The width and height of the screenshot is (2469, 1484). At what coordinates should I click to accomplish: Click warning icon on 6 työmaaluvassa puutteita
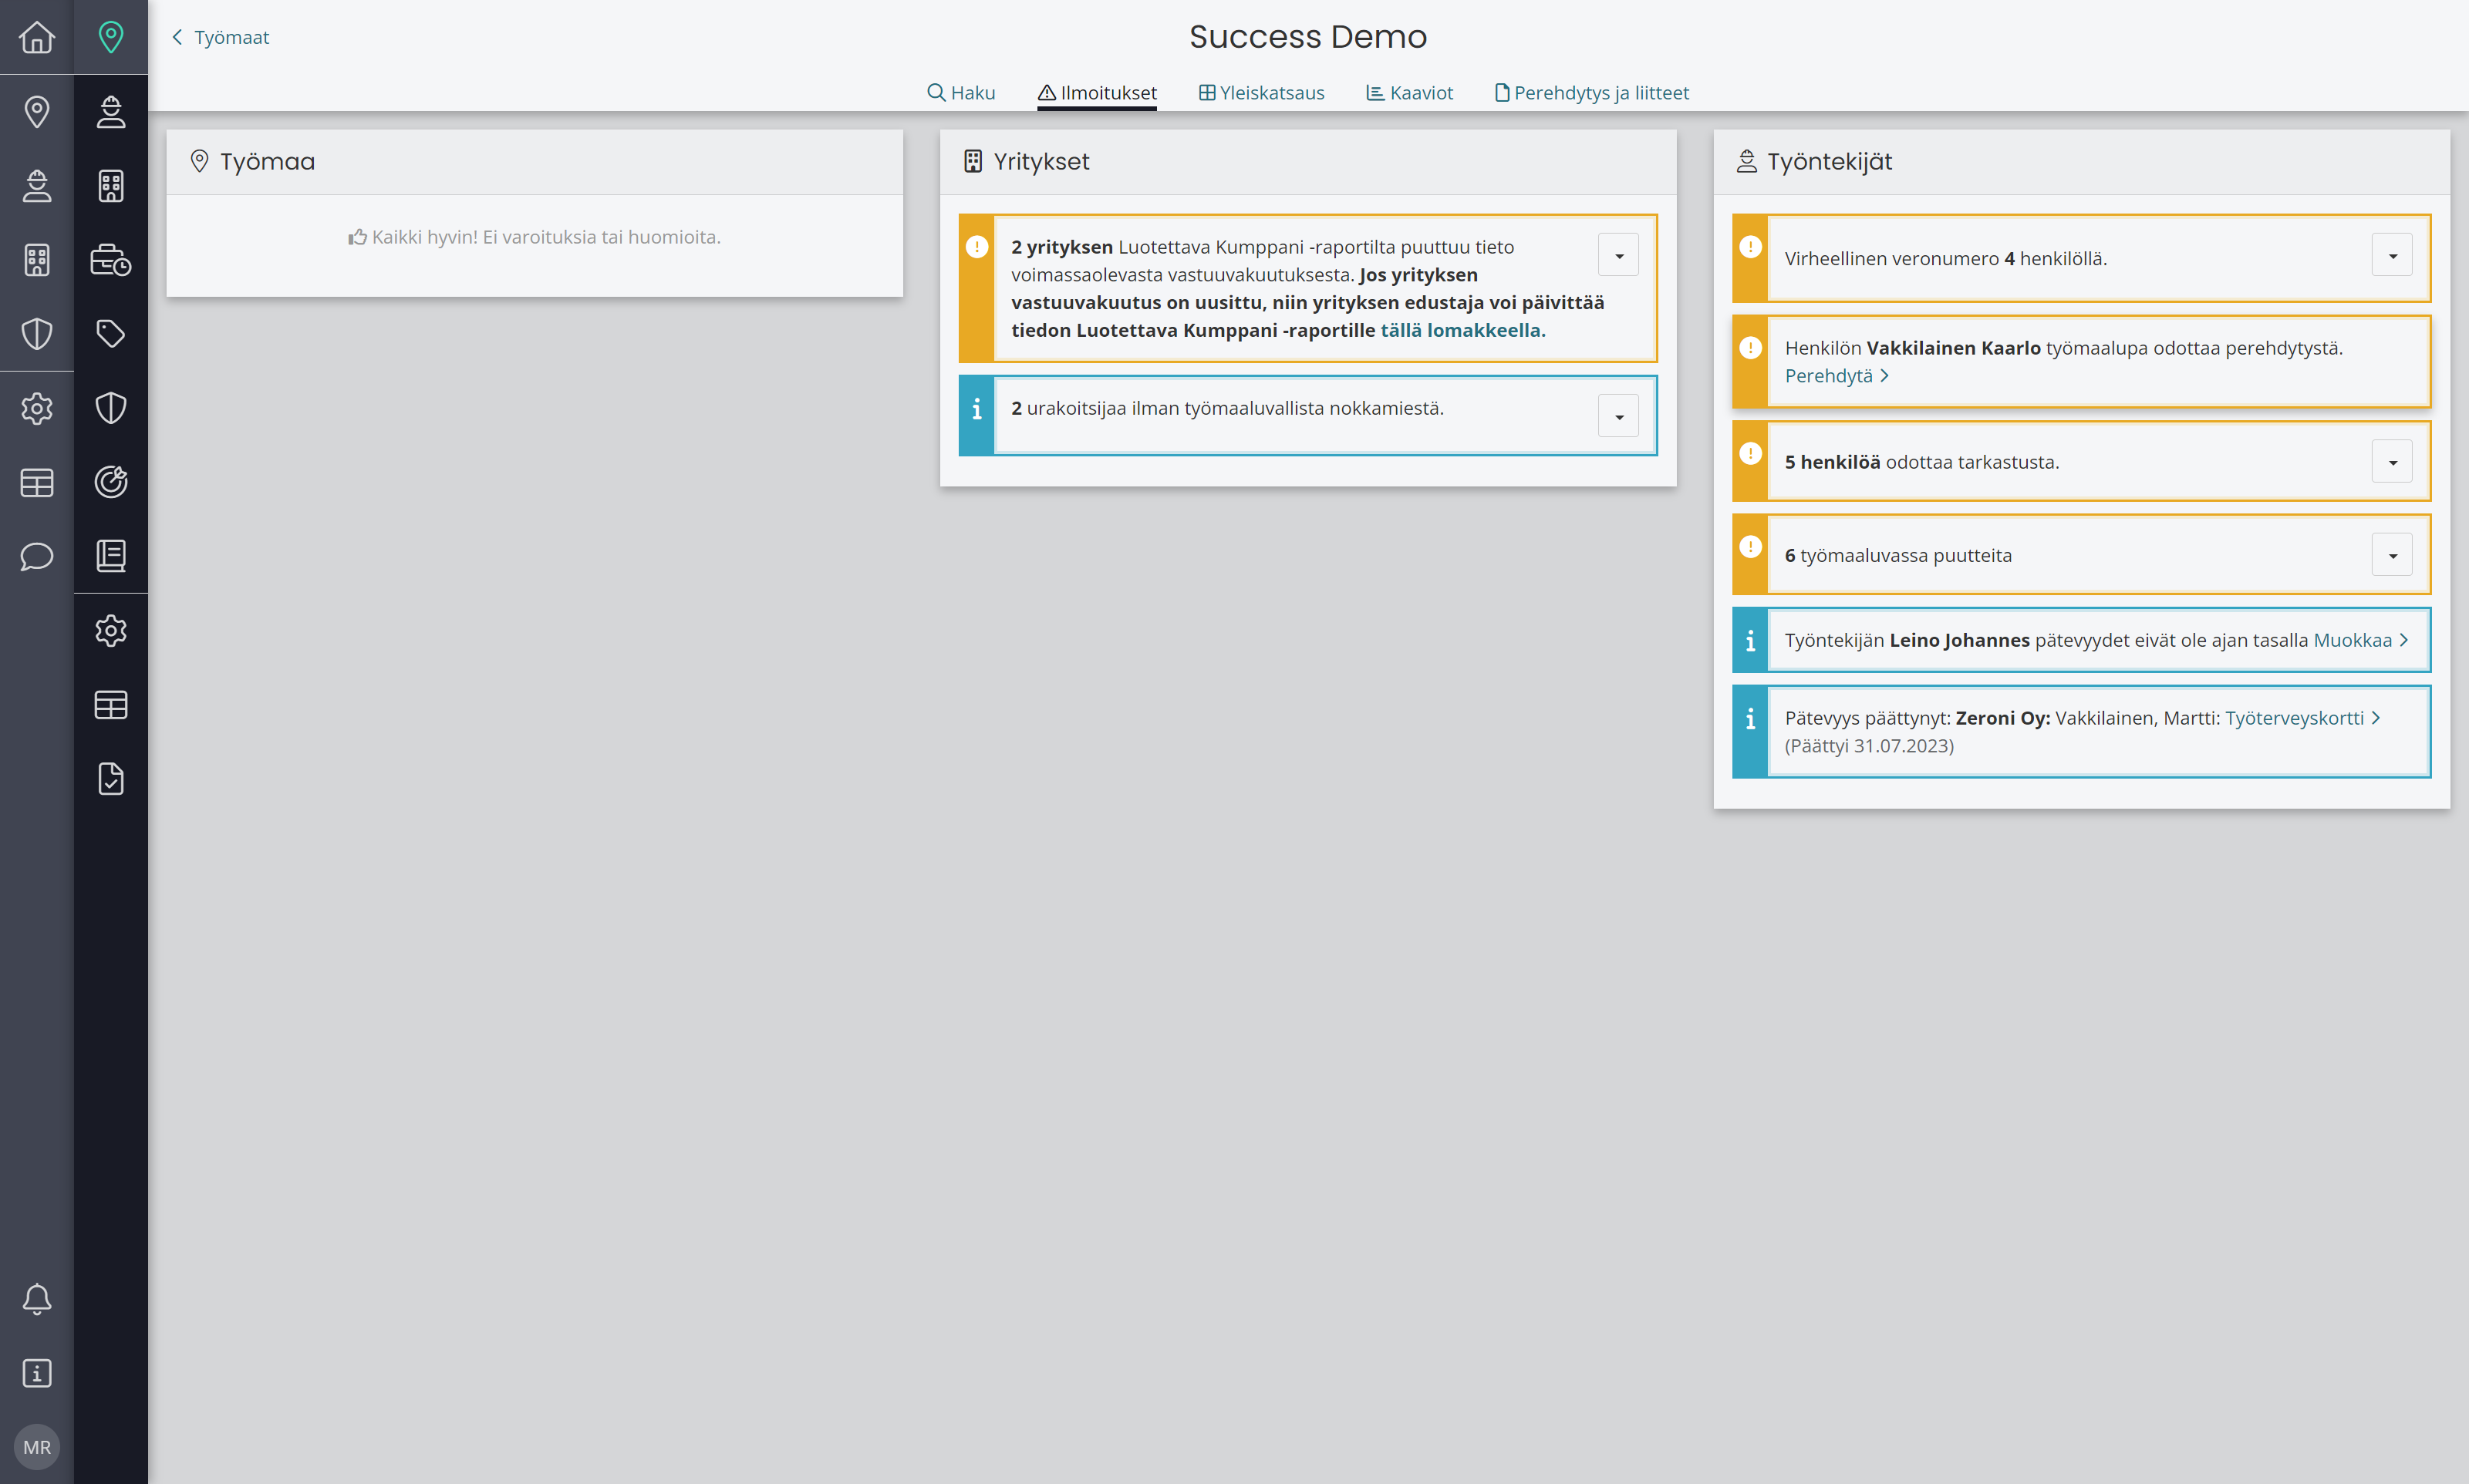click(1749, 546)
